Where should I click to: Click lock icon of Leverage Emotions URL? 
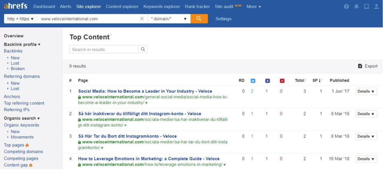click(x=79, y=165)
